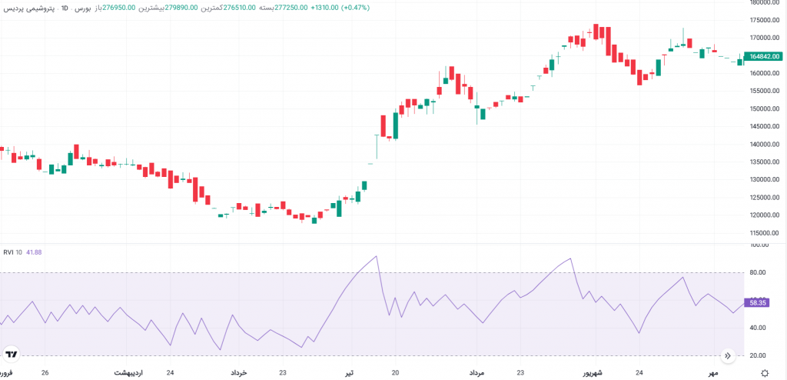Click the مرداد month label on time axis
Viewport: 787px width, 380px height.
click(x=477, y=373)
